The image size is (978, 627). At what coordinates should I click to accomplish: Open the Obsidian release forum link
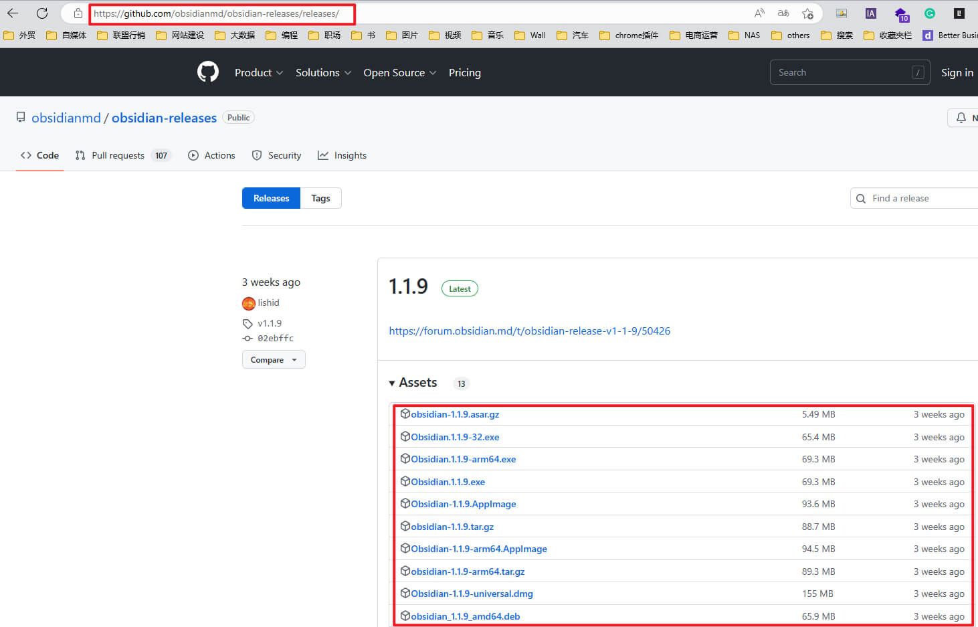[529, 331]
